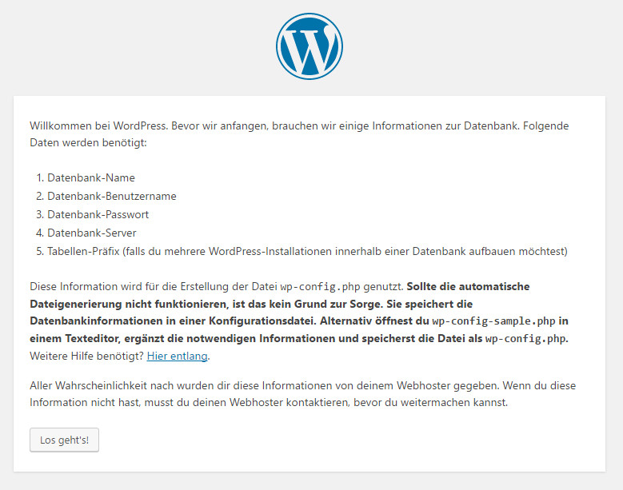Select the "Datenbank-Name" list item
Viewport: 623px width, 490px height.
point(91,177)
